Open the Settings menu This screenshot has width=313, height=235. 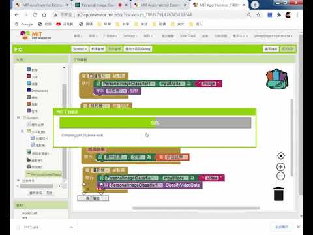pos(130,36)
